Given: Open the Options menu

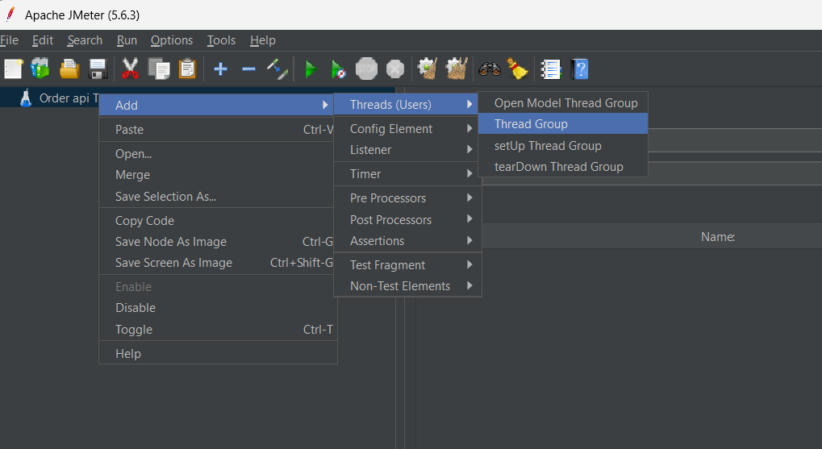Looking at the screenshot, I should pos(172,40).
